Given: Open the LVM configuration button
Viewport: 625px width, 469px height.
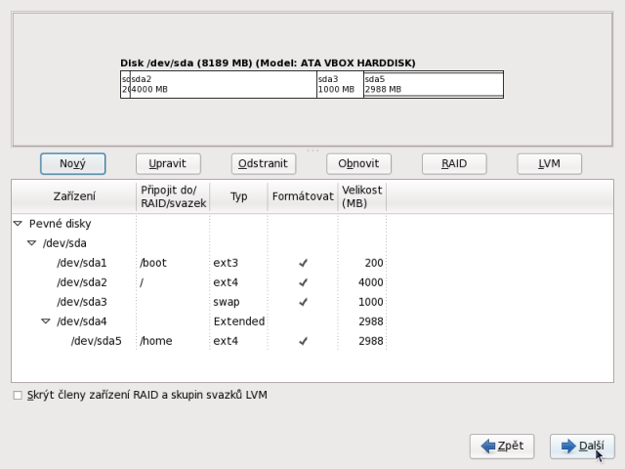Looking at the screenshot, I should click(549, 163).
